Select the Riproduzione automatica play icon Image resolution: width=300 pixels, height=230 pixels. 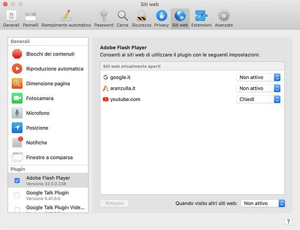click(17, 69)
